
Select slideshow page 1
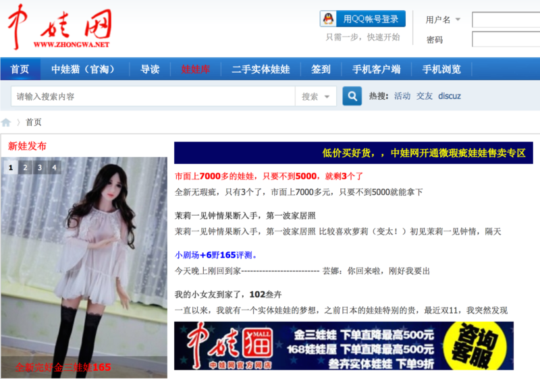pyautogui.click(x=11, y=167)
